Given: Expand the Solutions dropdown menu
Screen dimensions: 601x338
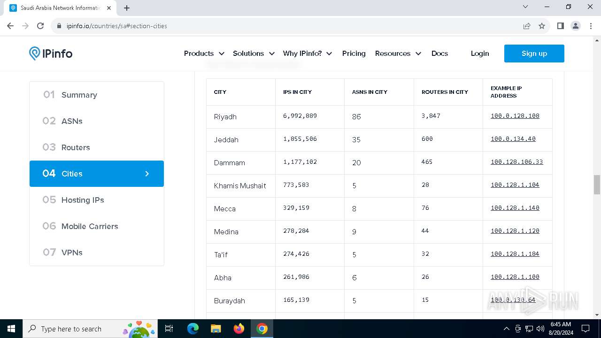Looking at the screenshot, I should [254, 54].
